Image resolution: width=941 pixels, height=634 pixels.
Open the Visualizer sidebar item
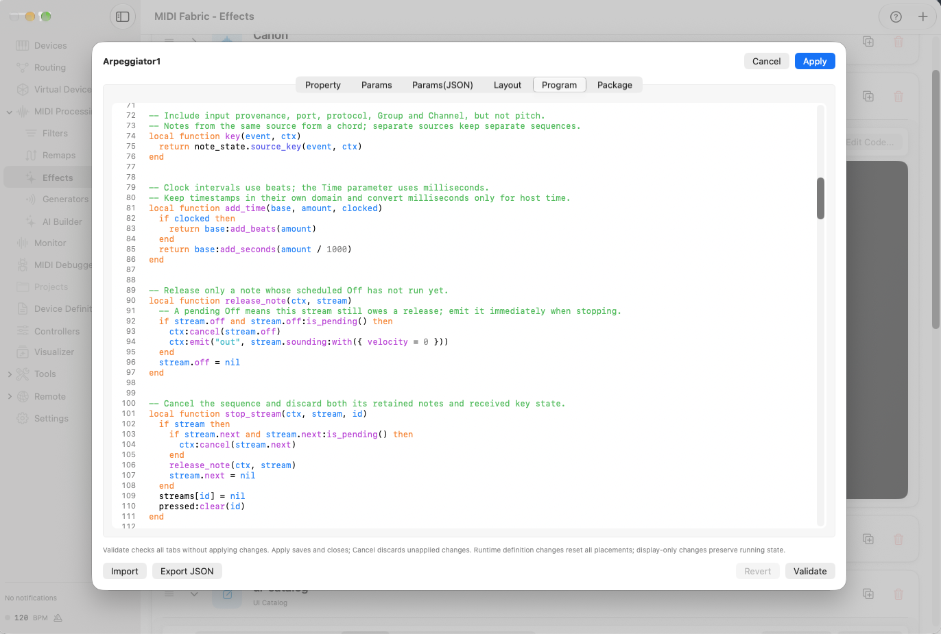pyautogui.click(x=53, y=352)
